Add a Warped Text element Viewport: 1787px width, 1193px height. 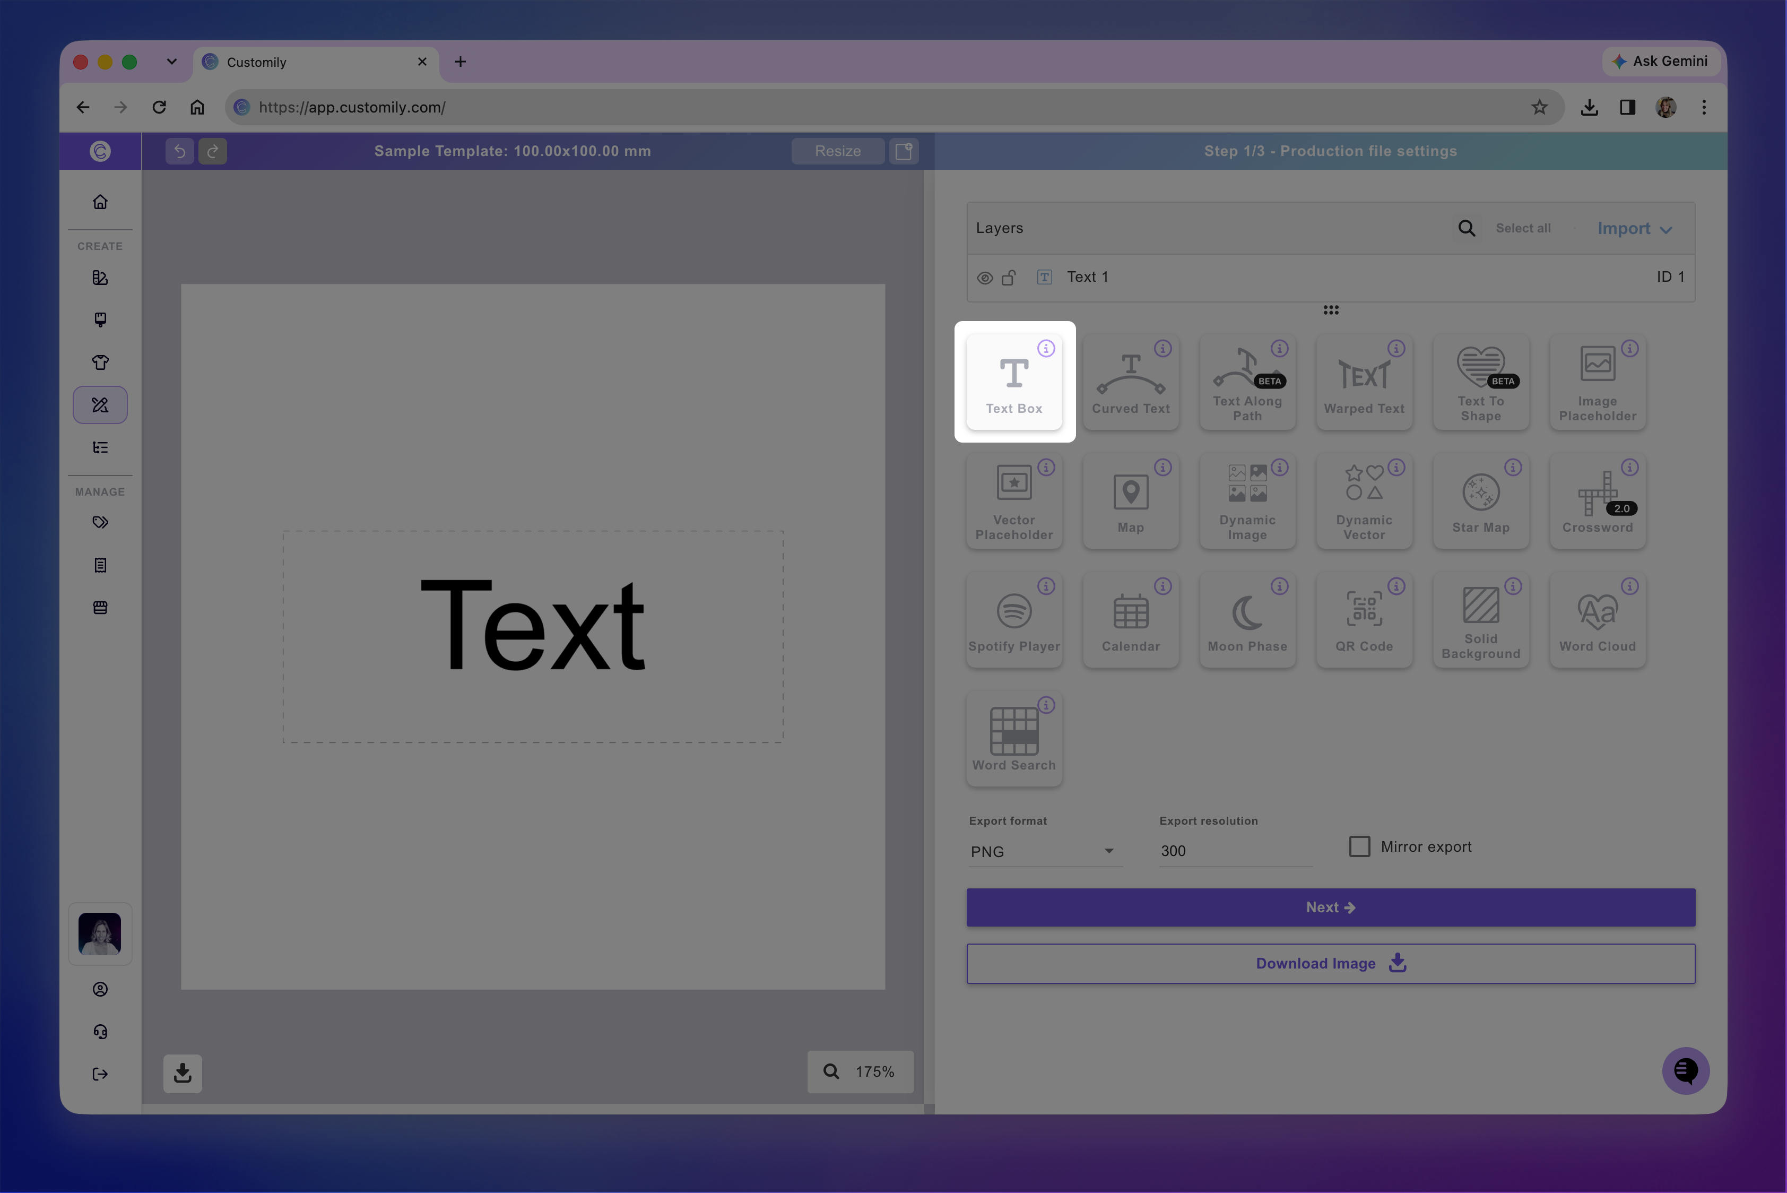[1364, 382]
